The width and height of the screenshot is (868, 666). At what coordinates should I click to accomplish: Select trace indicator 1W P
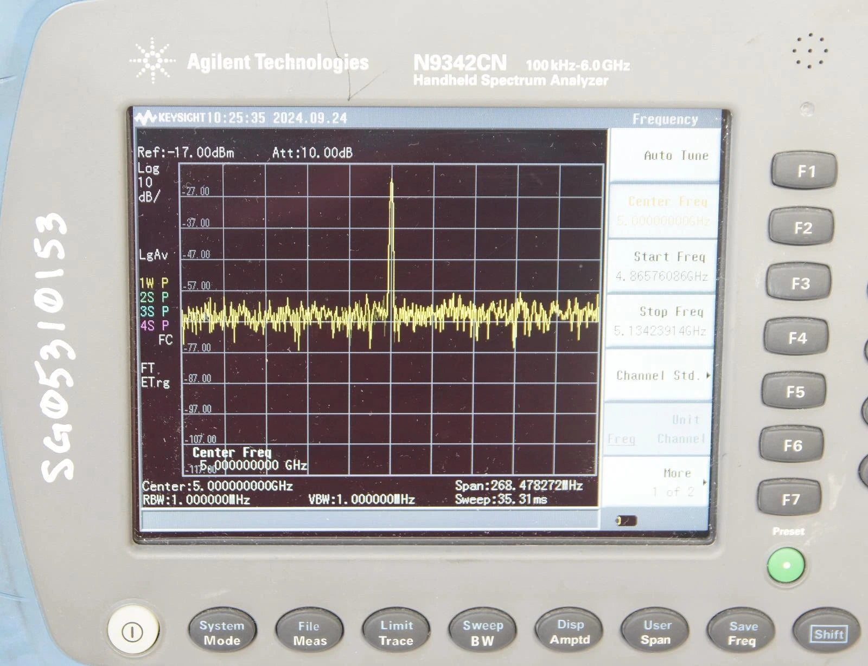(x=154, y=283)
